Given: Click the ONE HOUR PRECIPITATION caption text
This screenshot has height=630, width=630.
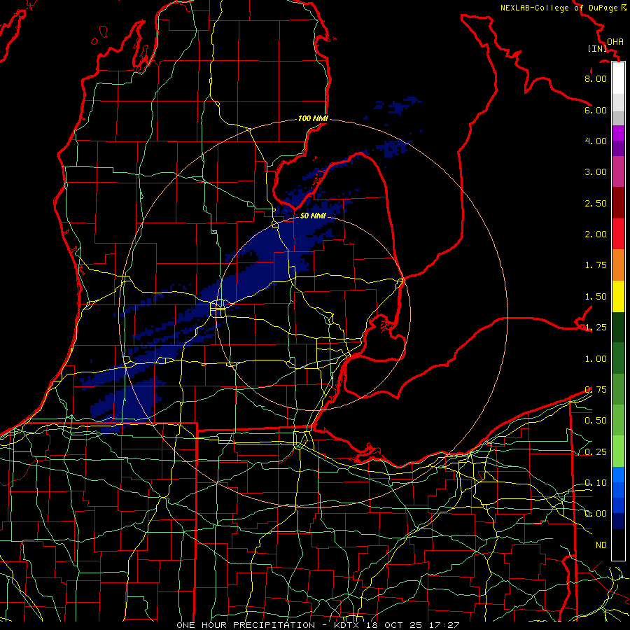Looking at the screenshot, I should pos(246,625).
